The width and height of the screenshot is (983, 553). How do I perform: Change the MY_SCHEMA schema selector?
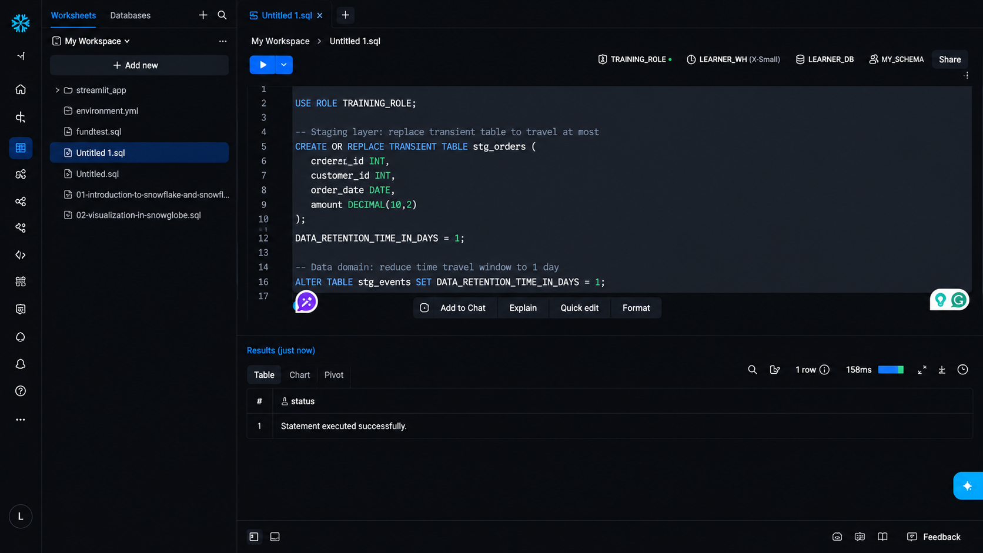coord(897,59)
